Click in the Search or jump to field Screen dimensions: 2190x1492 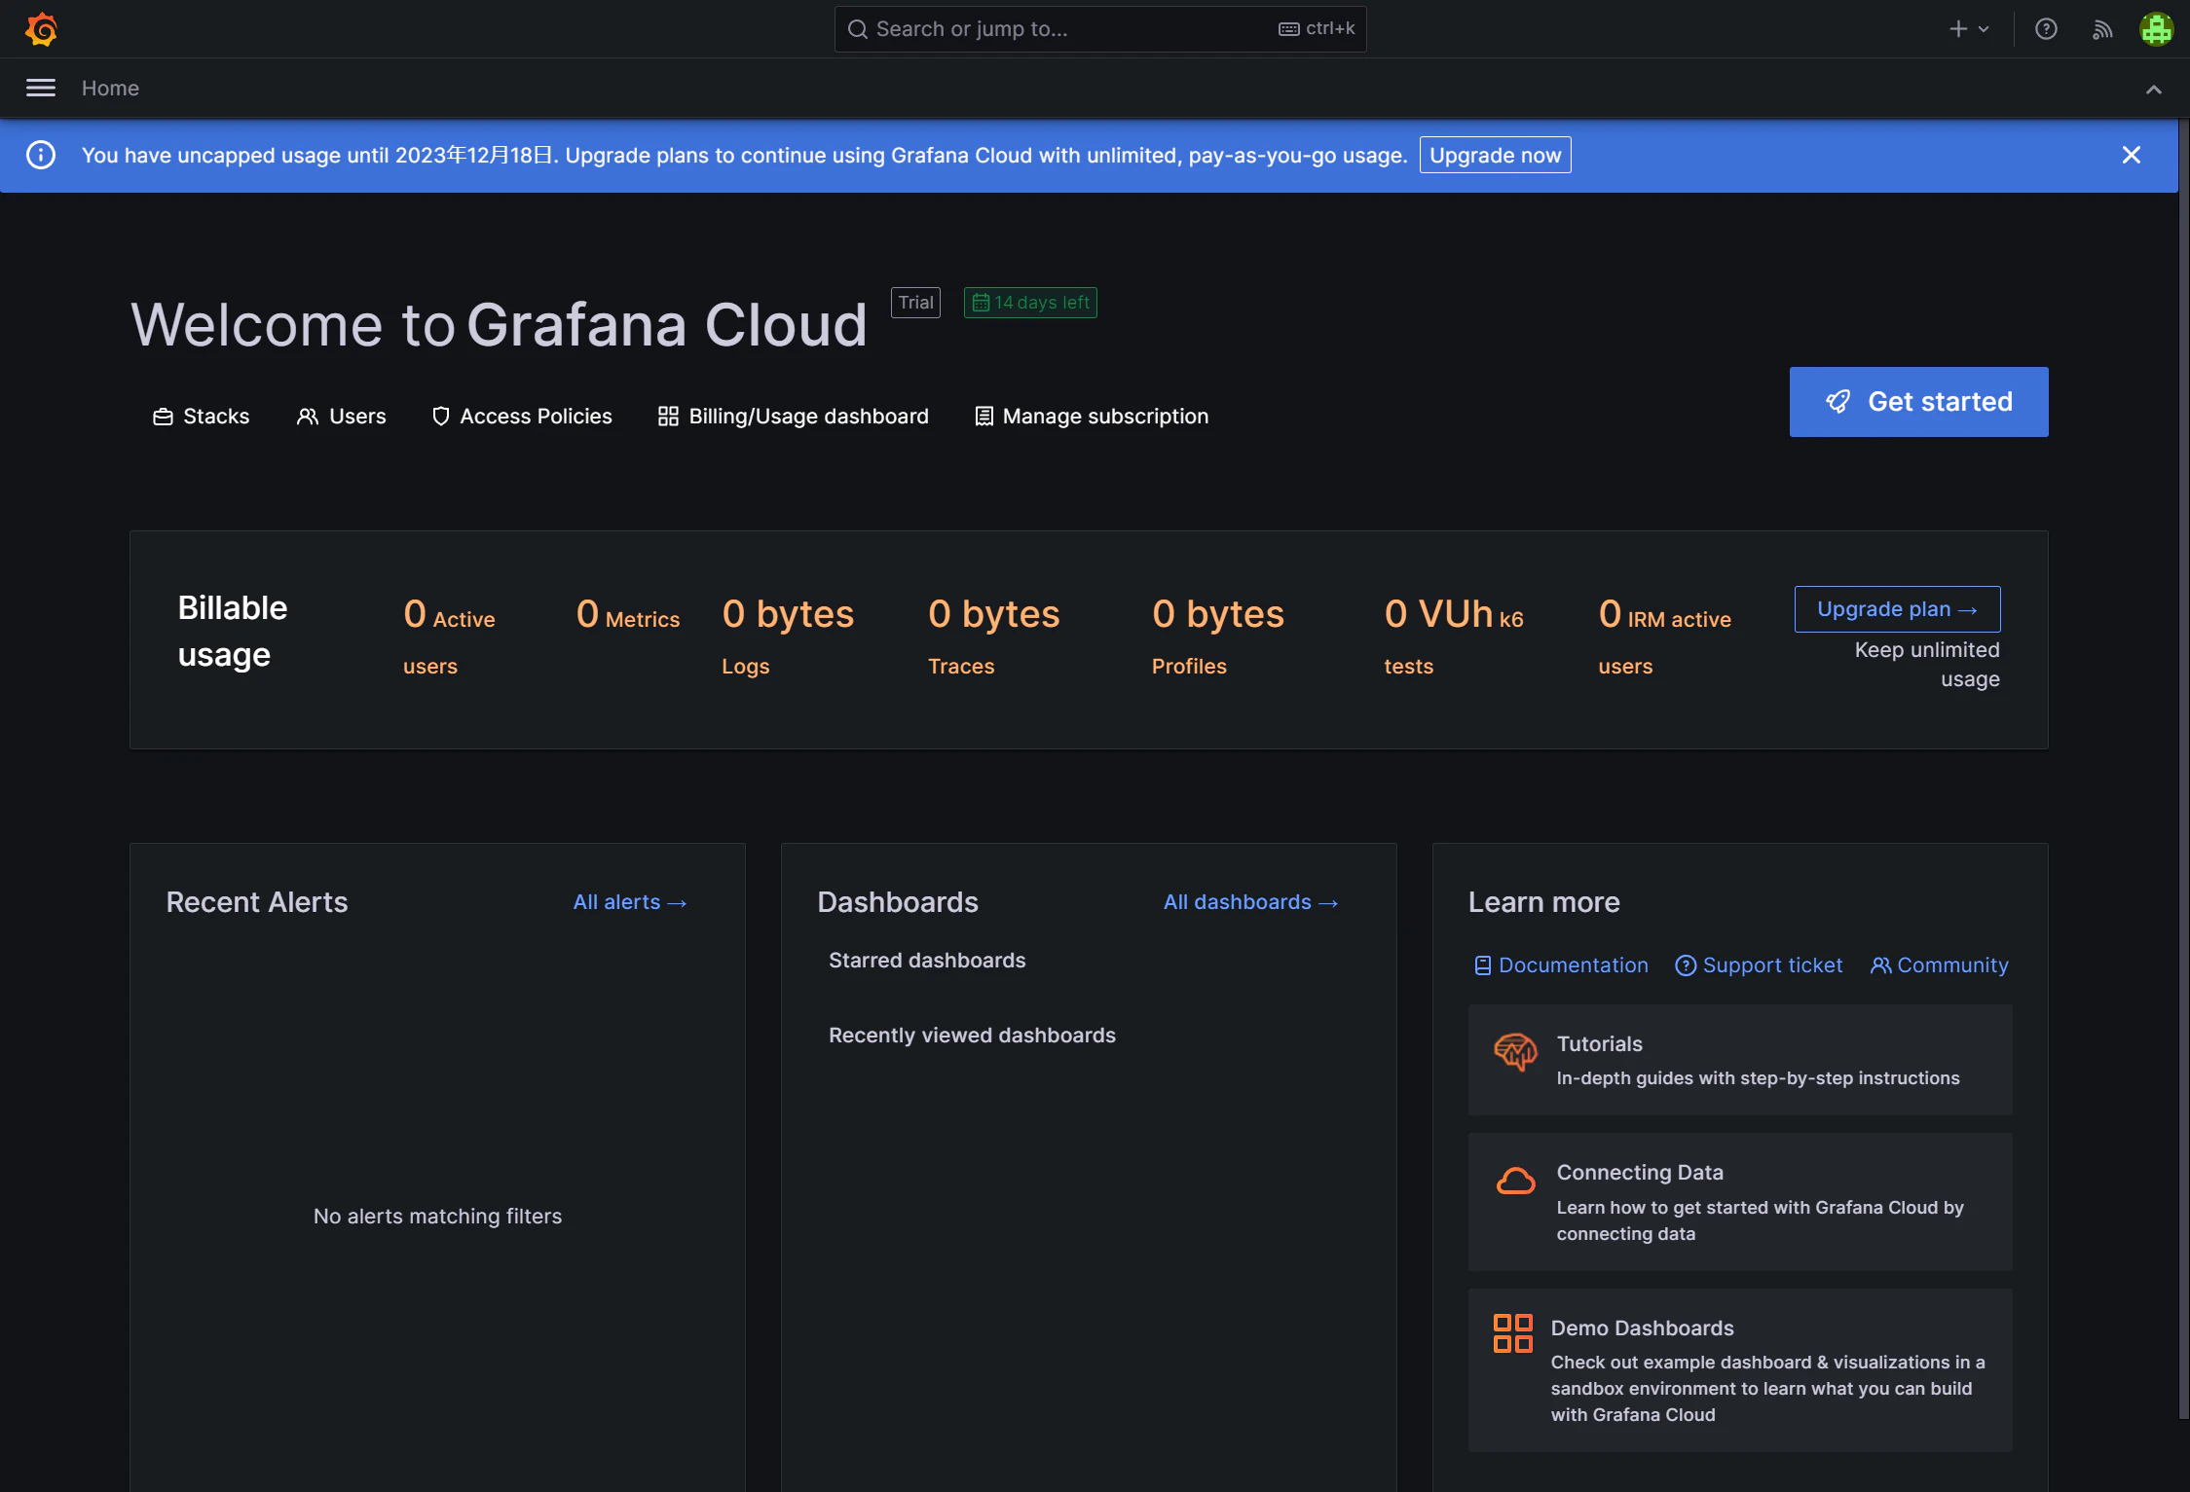point(1099,29)
